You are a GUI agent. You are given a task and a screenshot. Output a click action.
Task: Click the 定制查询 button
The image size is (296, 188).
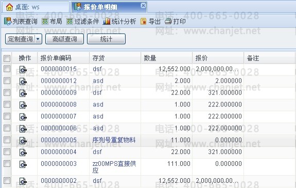tap(21, 39)
